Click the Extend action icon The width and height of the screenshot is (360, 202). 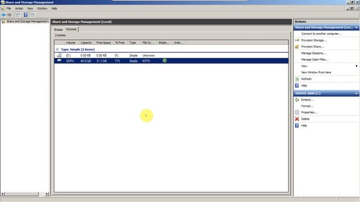click(x=297, y=100)
